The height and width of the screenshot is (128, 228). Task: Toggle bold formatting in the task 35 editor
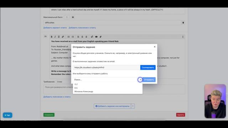51,37
